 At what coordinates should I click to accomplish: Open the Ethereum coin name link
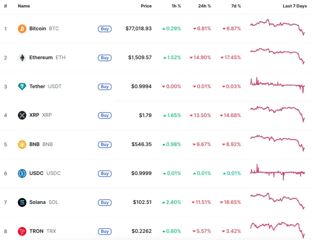pyautogui.click(x=41, y=57)
